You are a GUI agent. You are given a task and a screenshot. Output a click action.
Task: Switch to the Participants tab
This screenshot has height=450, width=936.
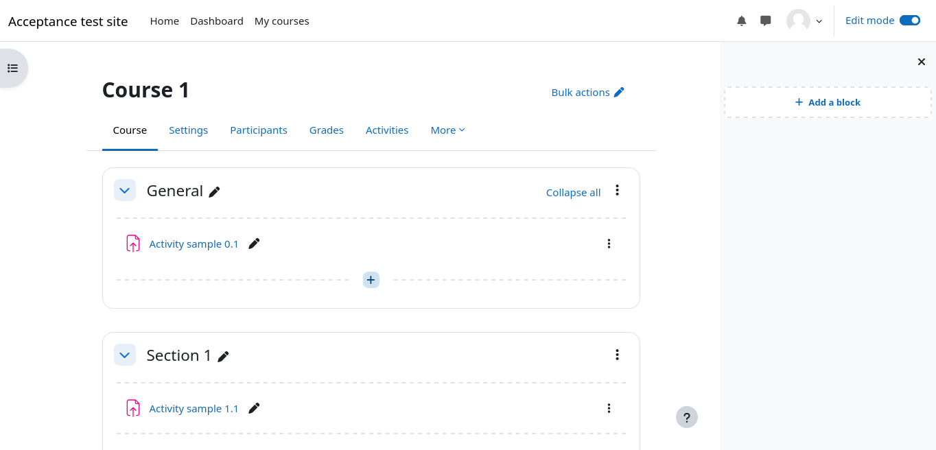click(x=258, y=130)
